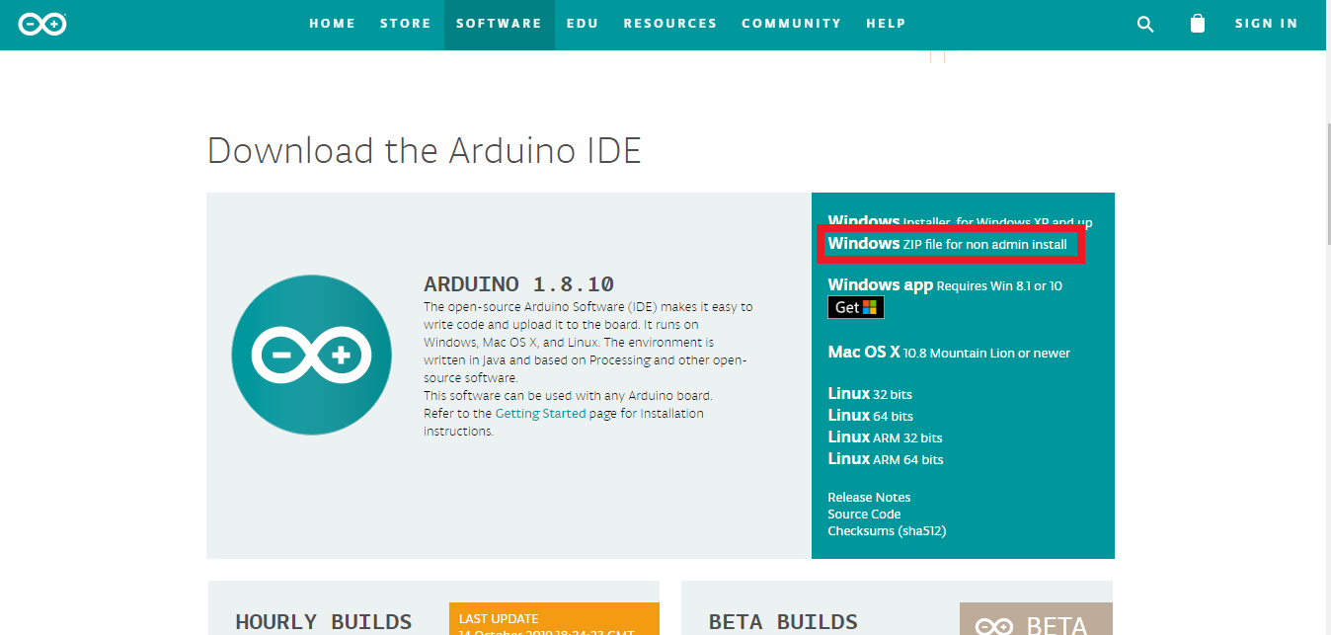This screenshot has height=635, width=1331.
Task: Download Linux ARM 32 bits version
Action: click(885, 437)
